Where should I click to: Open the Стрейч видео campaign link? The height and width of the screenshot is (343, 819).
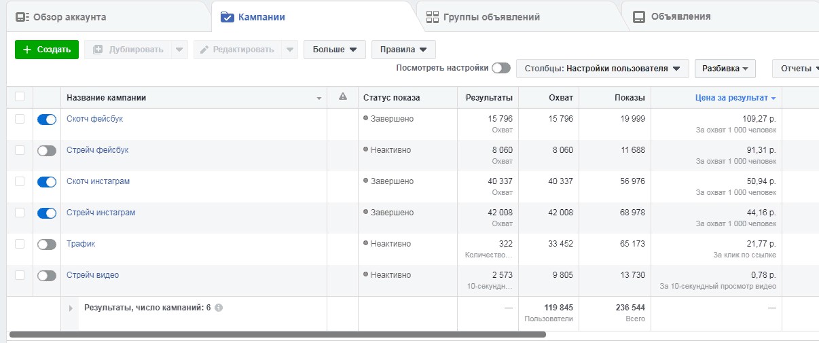(92, 275)
